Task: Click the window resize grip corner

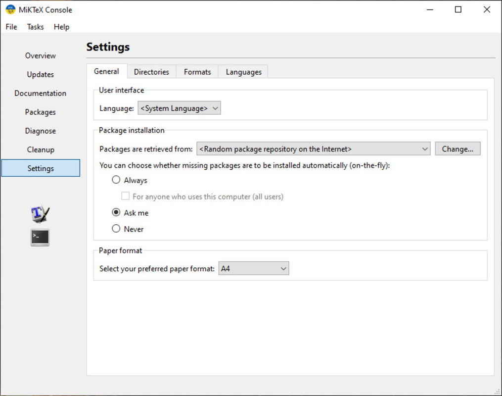Action: [498, 392]
